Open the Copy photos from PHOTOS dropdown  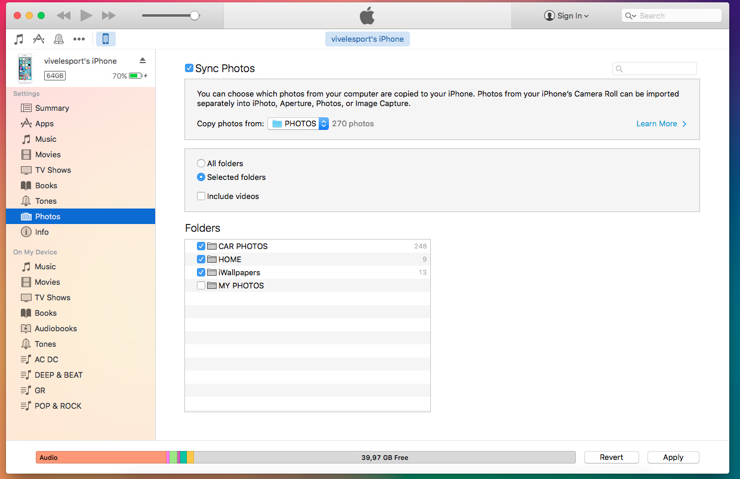(x=298, y=124)
